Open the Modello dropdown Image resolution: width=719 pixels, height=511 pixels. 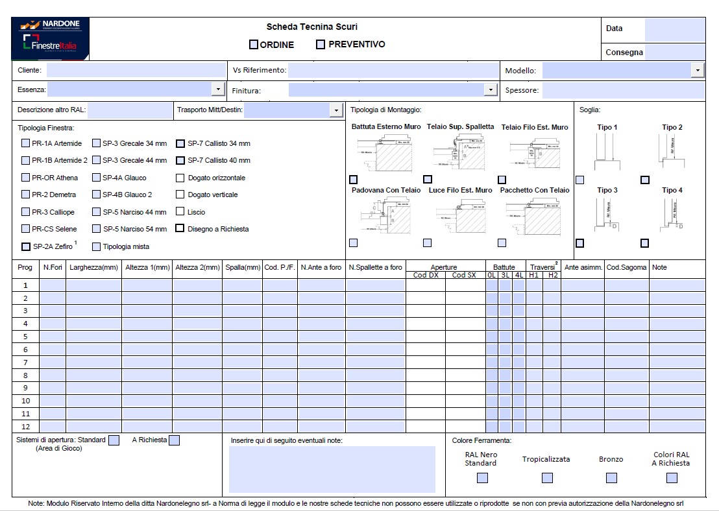click(x=698, y=71)
